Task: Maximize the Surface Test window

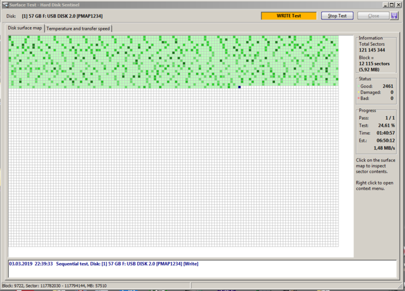Action: pyautogui.click(x=392, y=5)
